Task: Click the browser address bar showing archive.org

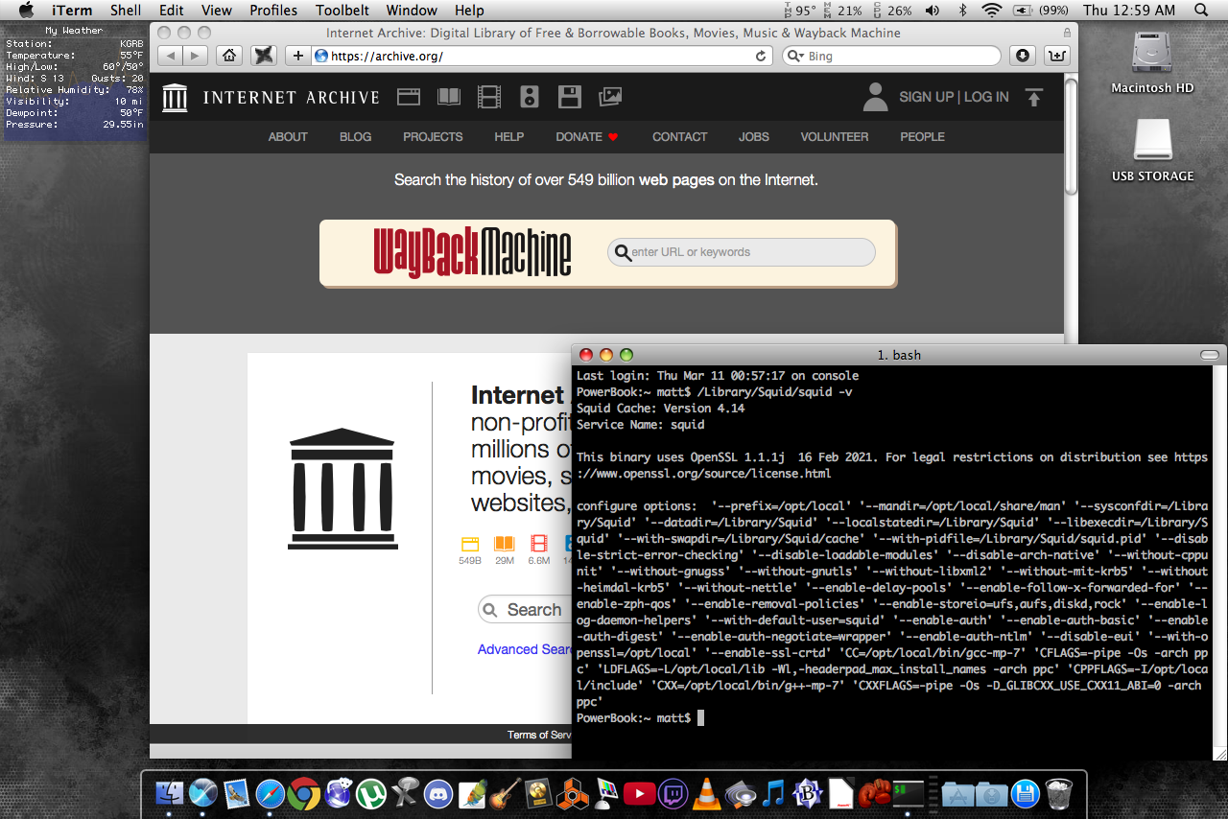Action: 542,56
